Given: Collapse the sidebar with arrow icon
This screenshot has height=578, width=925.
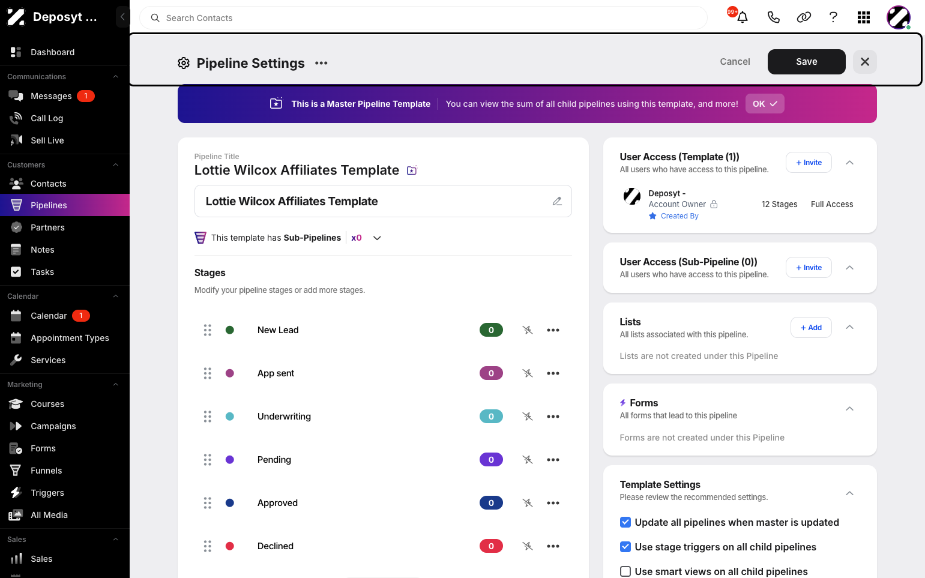Looking at the screenshot, I should tap(122, 17).
